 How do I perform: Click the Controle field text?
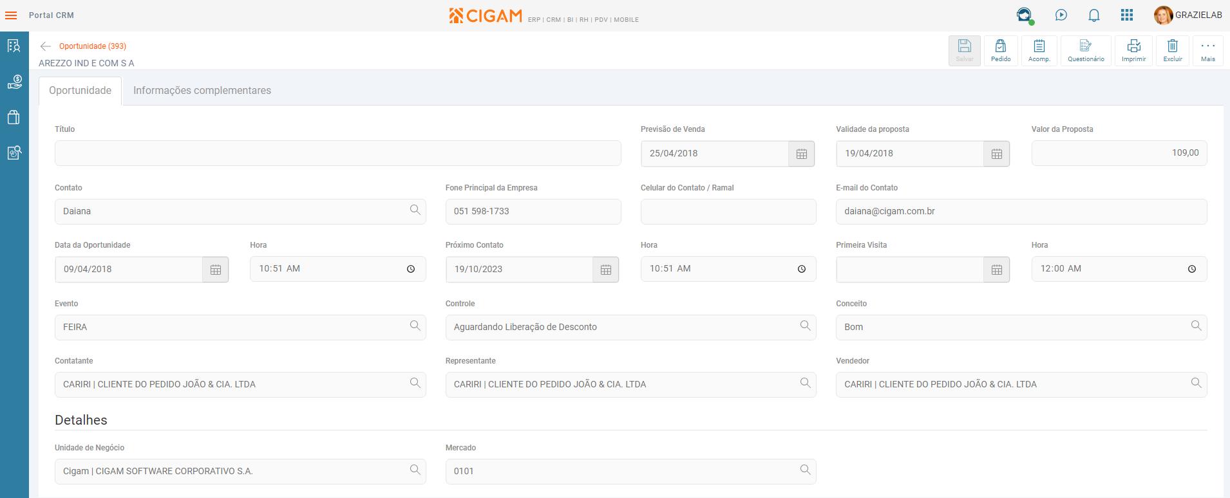point(525,327)
